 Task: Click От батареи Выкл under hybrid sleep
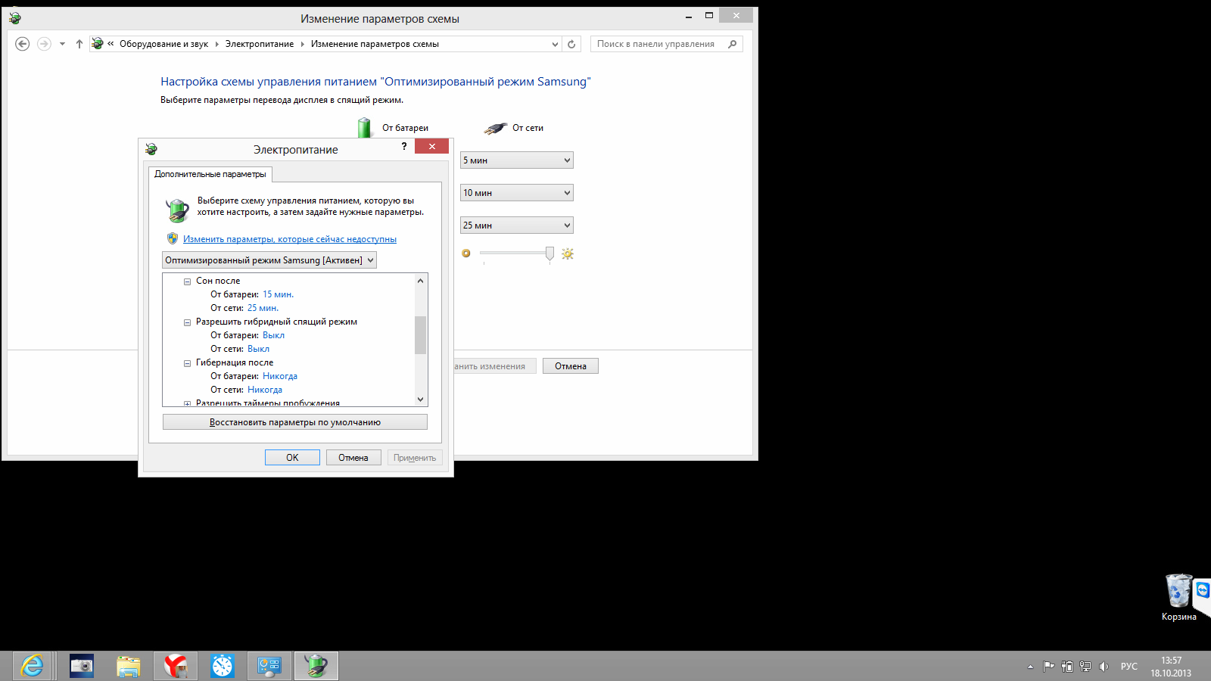pyautogui.click(x=273, y=335)
